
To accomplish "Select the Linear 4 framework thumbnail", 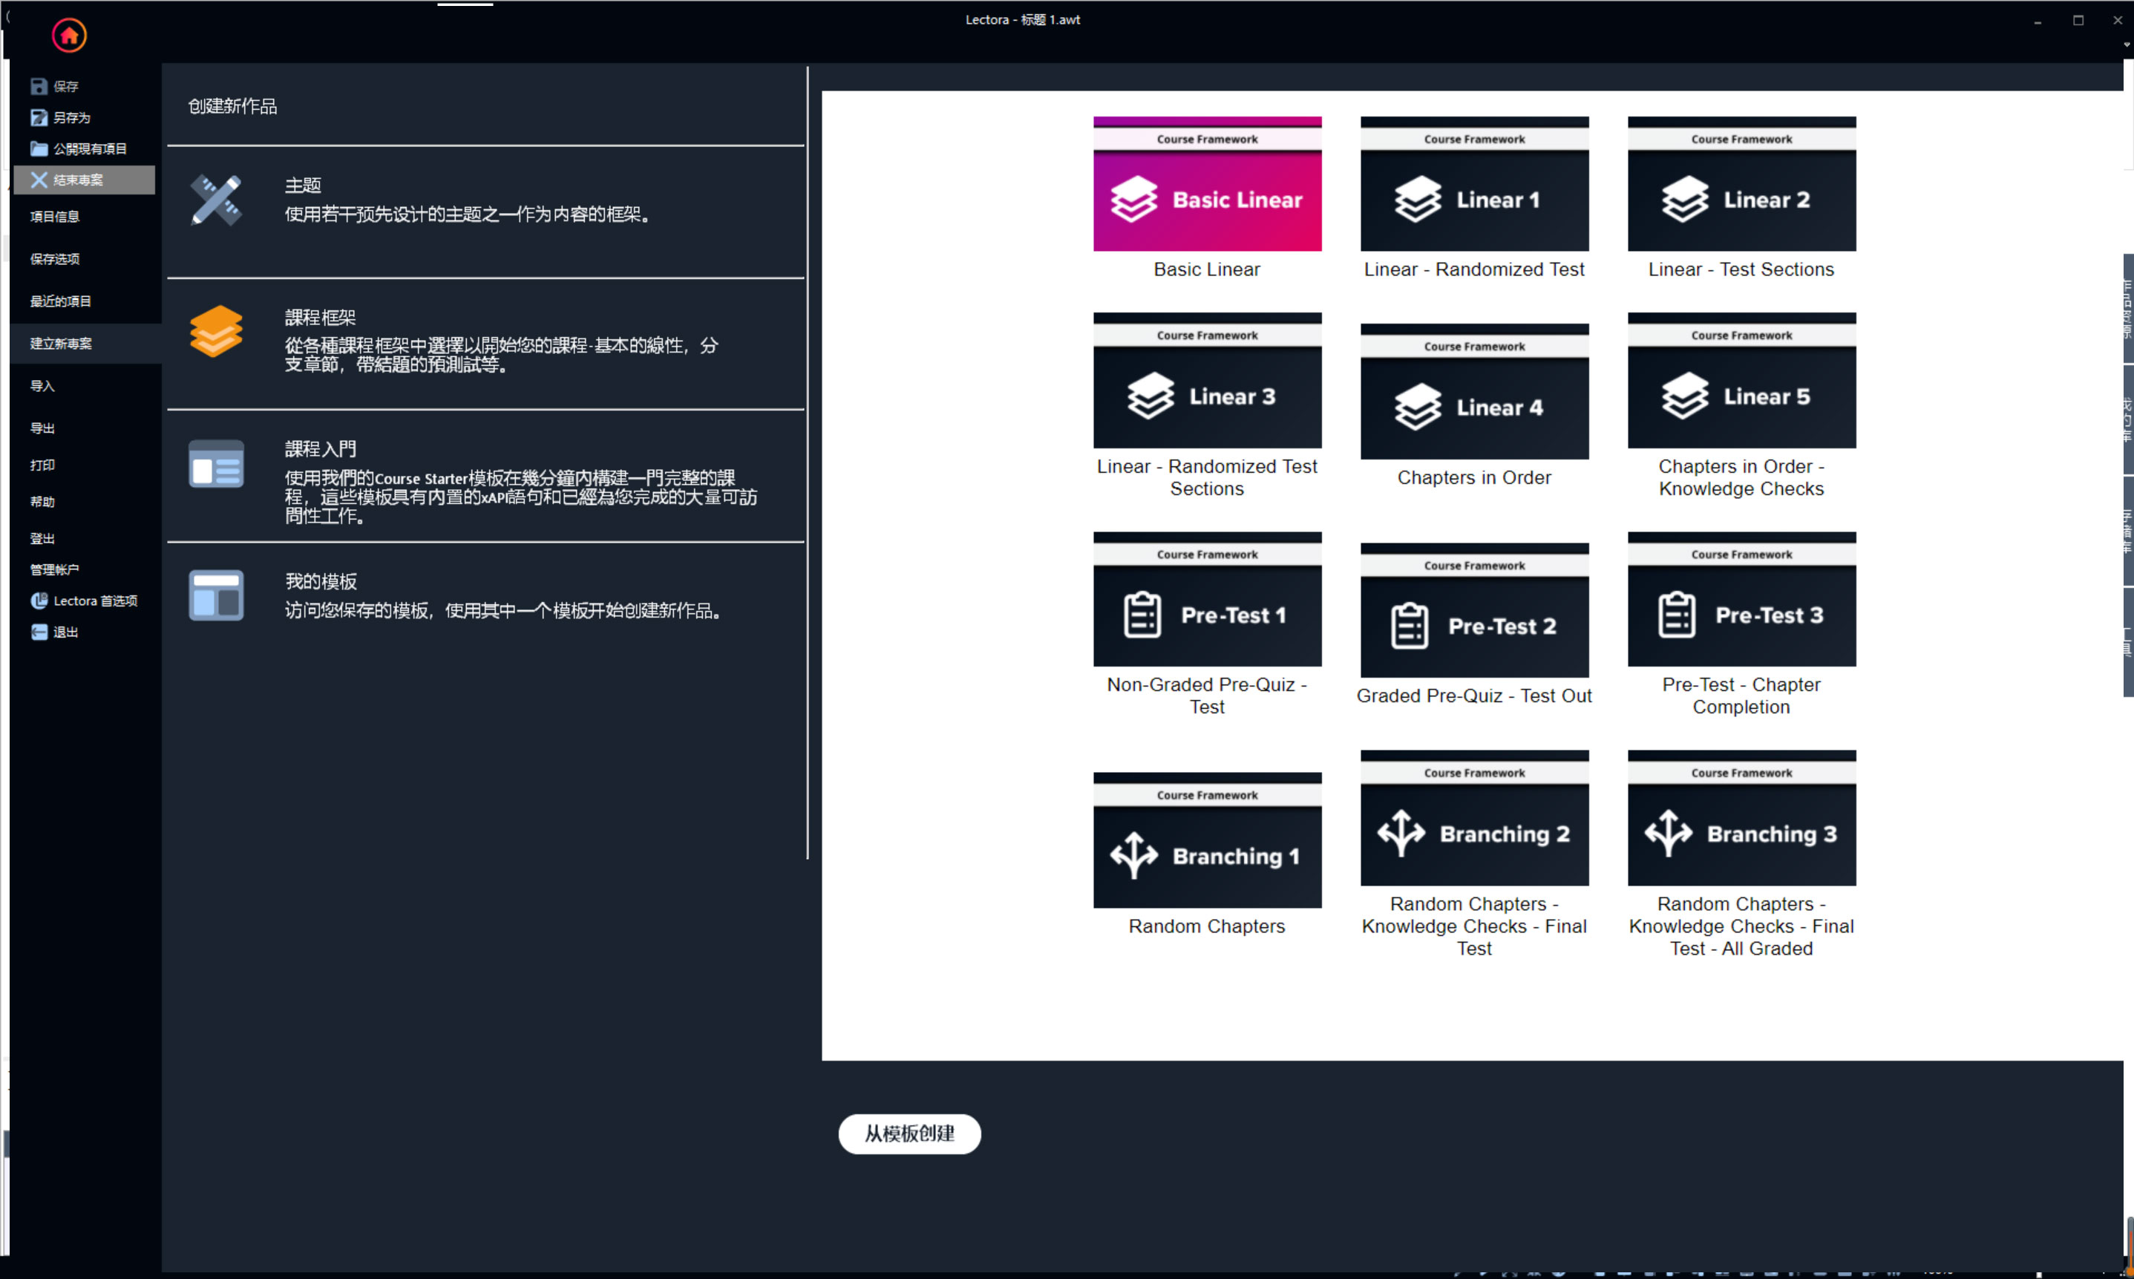I will click(1474, 391).
